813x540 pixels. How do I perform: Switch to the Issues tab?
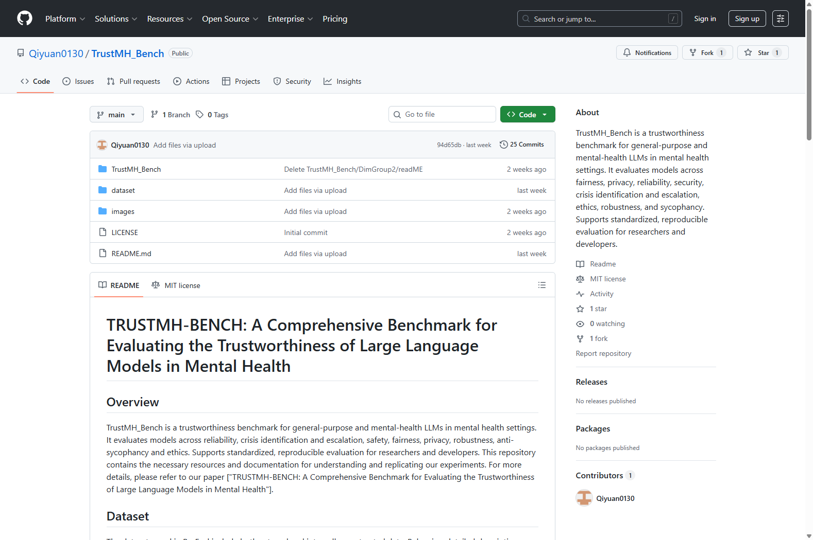point(78,81)
